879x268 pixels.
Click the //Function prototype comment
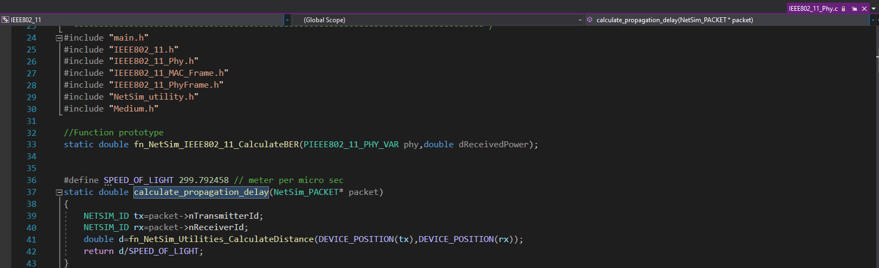pos(113,133)
